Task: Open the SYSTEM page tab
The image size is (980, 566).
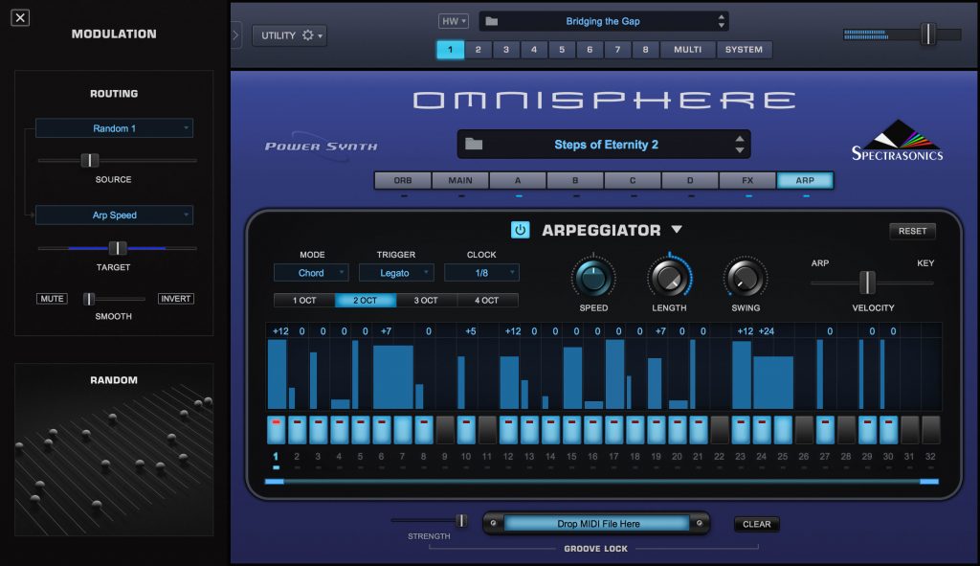Action: click(744, 50)
